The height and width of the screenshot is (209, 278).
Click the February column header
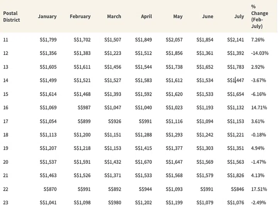pyautogui.click(x=80, y=17)
